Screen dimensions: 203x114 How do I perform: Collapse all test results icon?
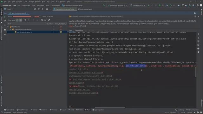coord(29,20)
